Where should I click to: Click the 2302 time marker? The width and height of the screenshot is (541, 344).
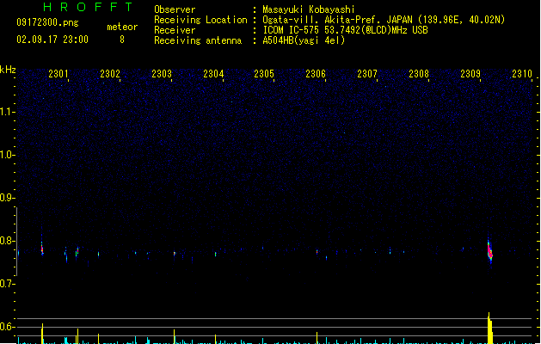110,74
